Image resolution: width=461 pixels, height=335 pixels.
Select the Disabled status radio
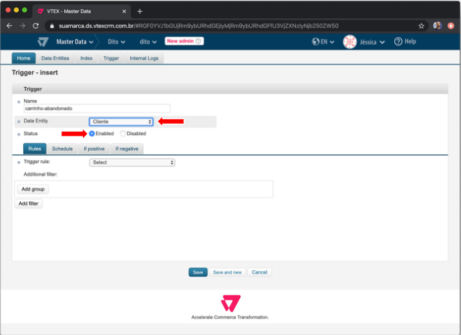pos(123,134)
